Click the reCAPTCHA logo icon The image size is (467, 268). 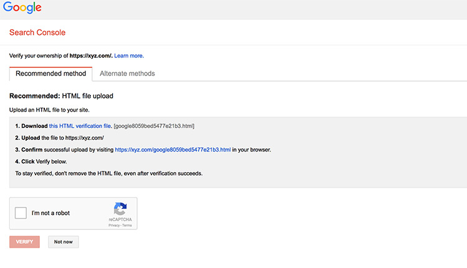[x=120, y=208]
